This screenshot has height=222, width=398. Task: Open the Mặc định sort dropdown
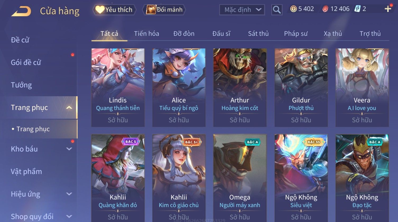(242, 10)
